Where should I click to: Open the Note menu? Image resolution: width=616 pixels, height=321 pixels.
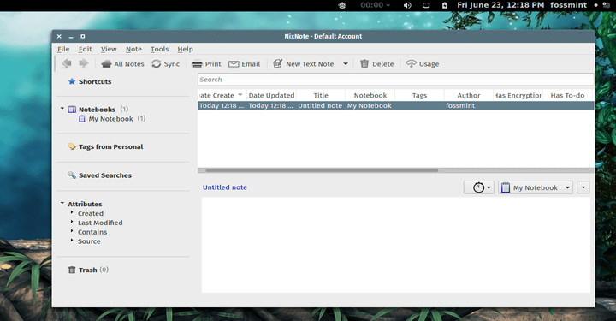click(133, 49)
